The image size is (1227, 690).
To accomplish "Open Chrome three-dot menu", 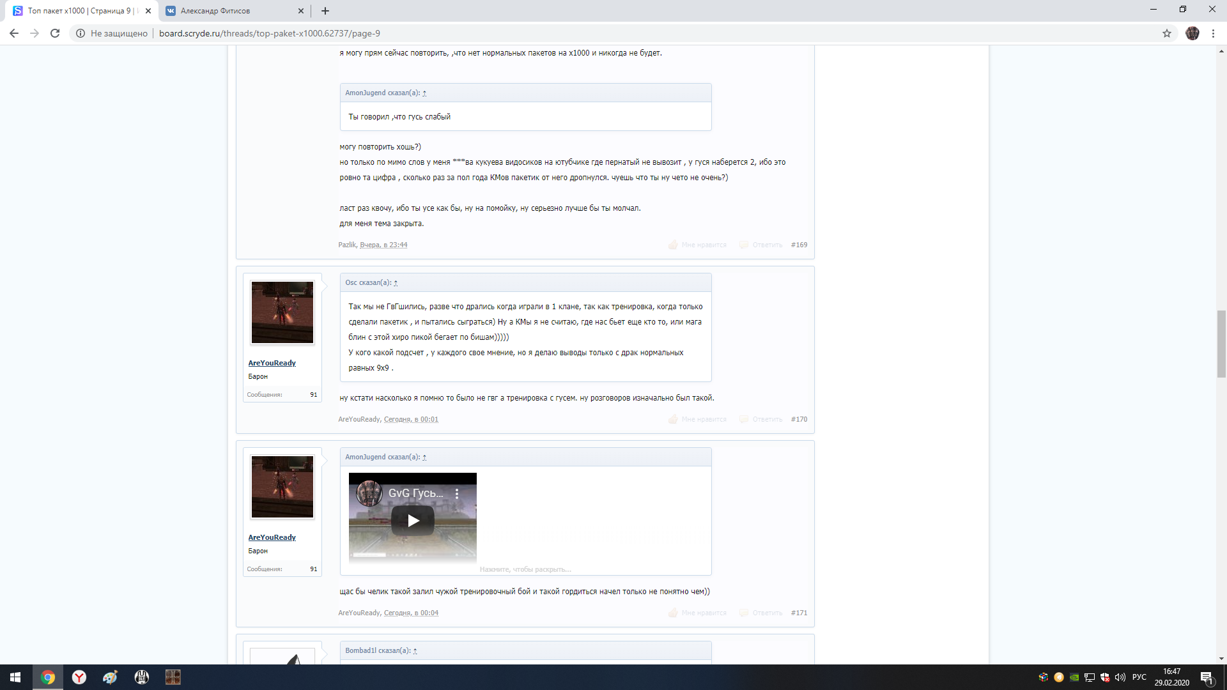I will [1213, 33].
